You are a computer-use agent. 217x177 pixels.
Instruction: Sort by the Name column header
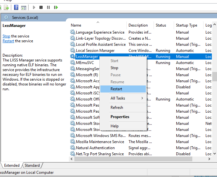(x=98, y=25)
